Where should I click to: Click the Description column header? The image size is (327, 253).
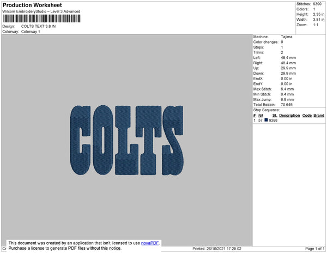pyautogui.click(x=289, y=116)
